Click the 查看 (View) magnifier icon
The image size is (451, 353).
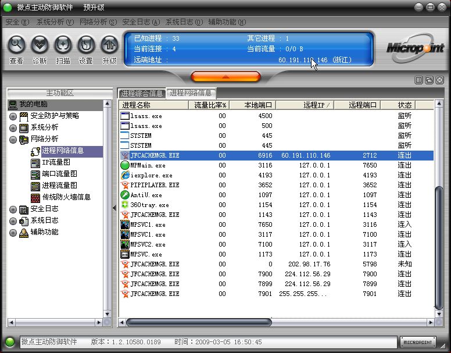point(16,44)
